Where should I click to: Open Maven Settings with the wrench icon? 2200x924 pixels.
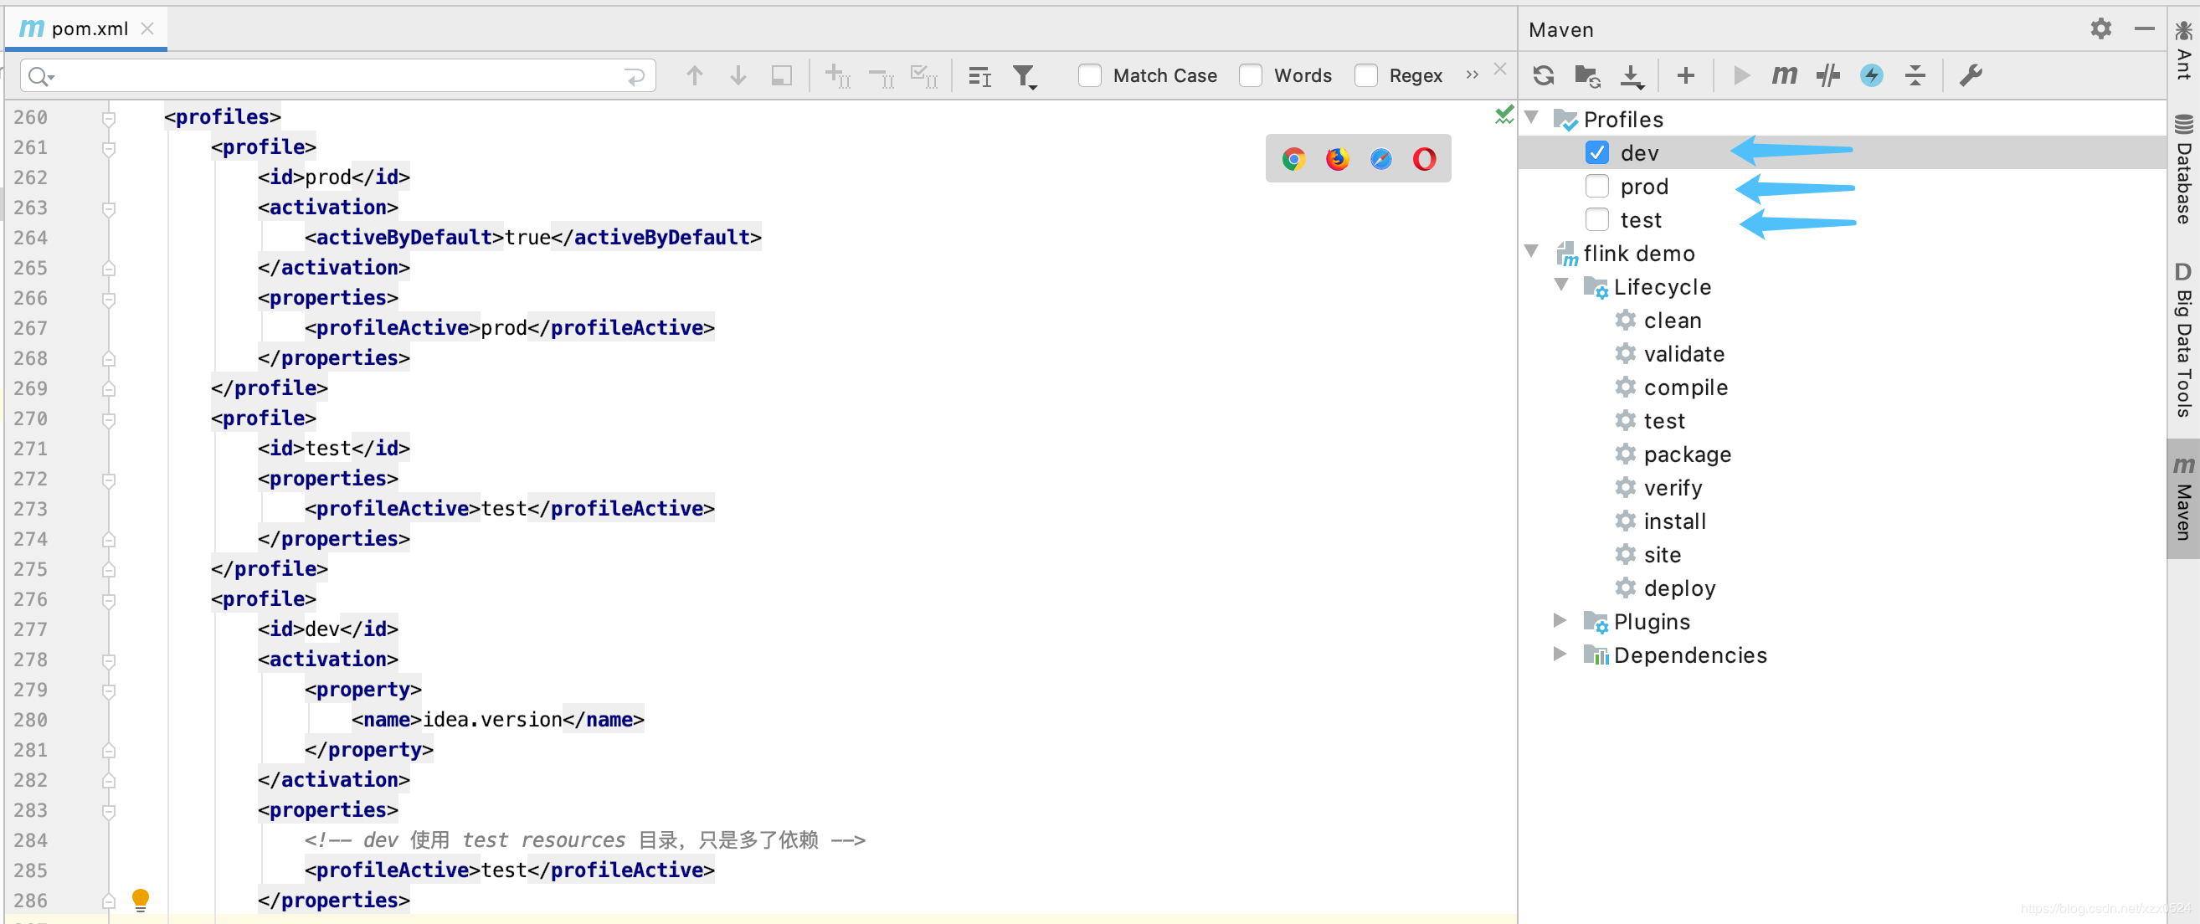coord(1971,76)
